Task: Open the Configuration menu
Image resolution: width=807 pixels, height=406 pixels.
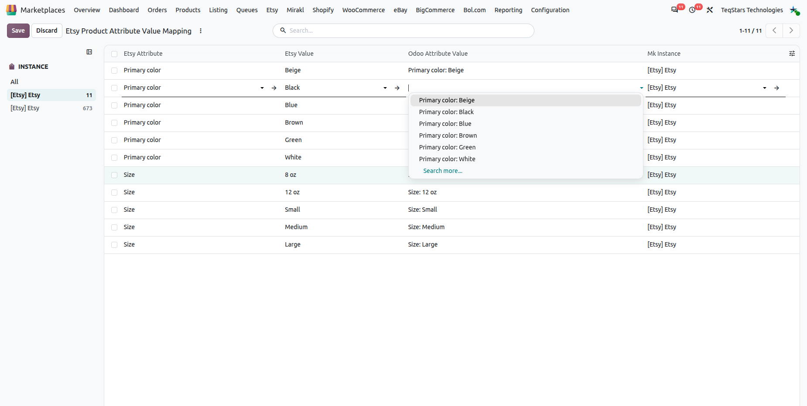Action: pyautogui.click(x=550, y=10)
